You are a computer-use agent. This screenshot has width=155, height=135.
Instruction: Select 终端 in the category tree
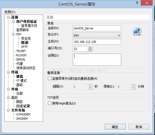click(x=15, y=72)
